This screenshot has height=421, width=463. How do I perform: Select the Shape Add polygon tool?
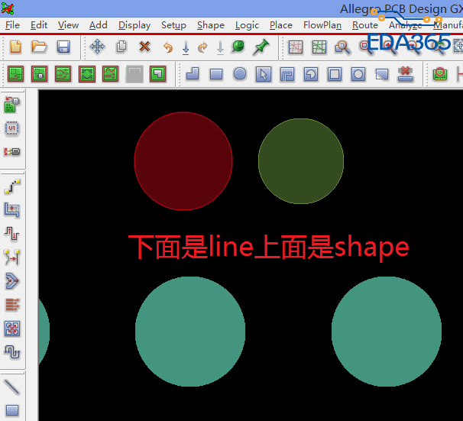pyautogui.click(x=193, y=74)
